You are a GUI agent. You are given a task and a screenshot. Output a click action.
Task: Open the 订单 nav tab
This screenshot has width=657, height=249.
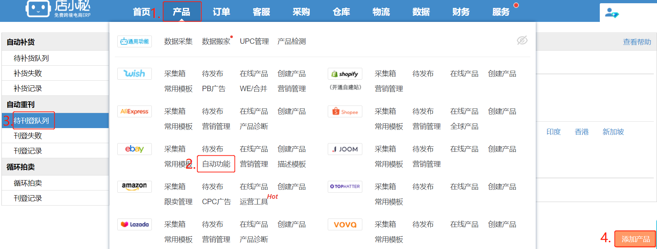tap(221, 12)
